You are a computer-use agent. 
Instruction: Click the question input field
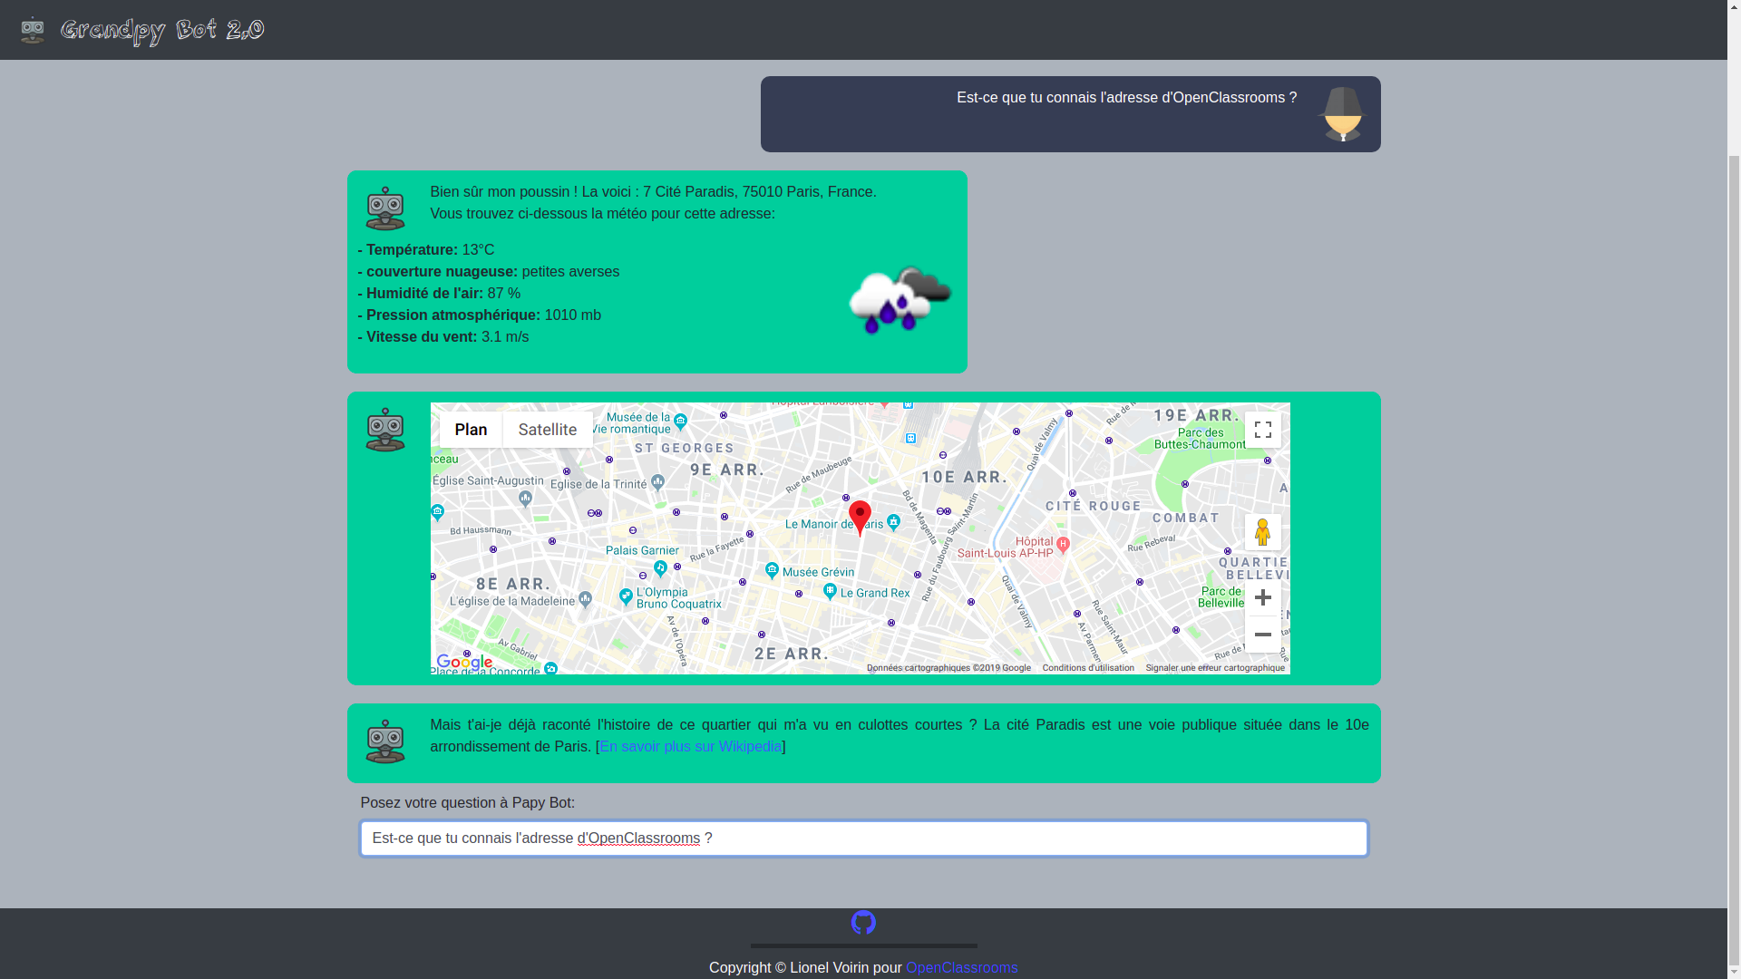[863, 838]
